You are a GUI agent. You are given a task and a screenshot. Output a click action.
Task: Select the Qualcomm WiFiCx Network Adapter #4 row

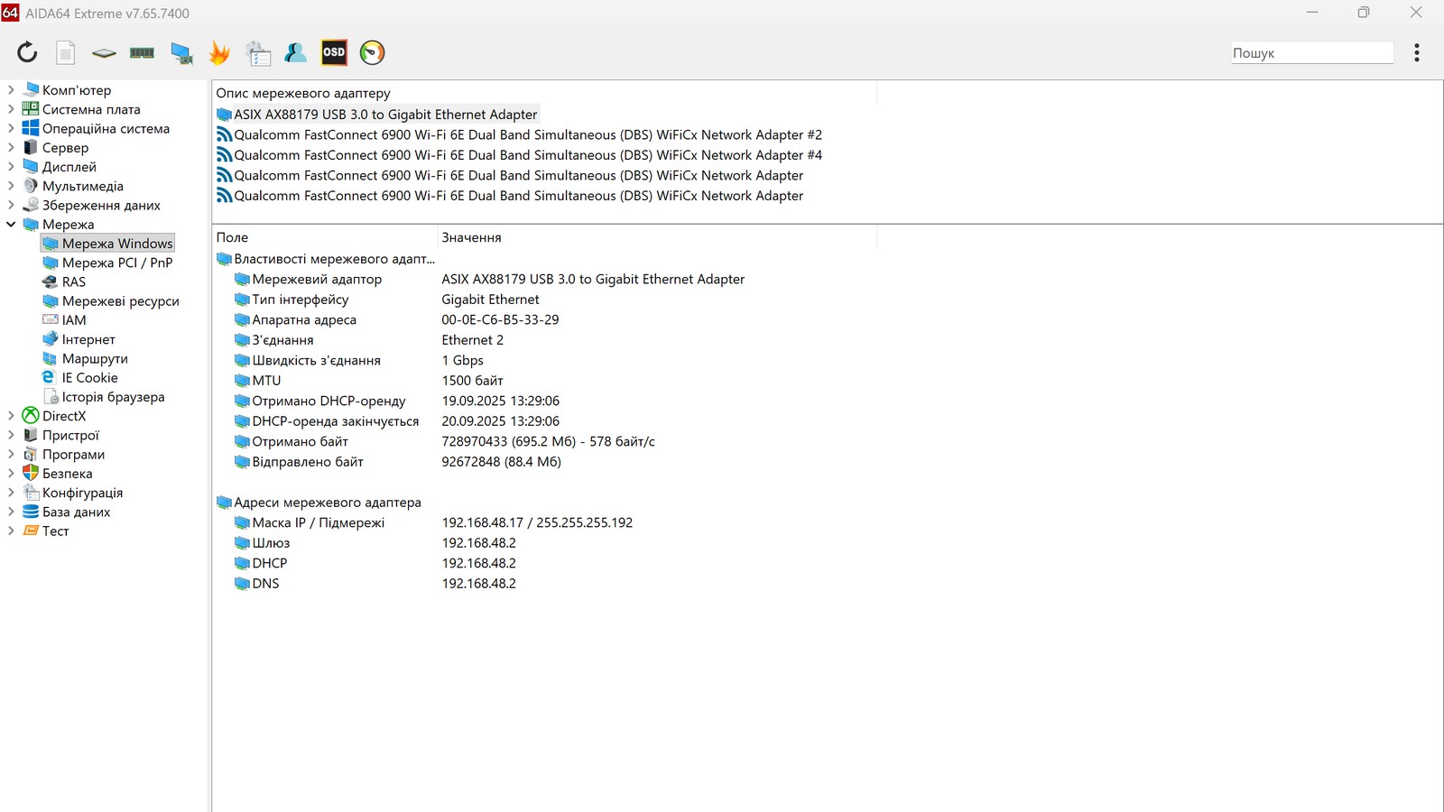pyautogui.click(x=519, y=155)
